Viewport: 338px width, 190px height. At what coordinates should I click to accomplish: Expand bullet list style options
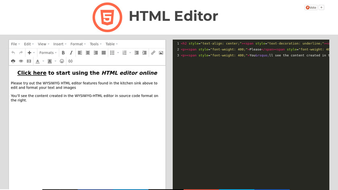pos(118,53)
